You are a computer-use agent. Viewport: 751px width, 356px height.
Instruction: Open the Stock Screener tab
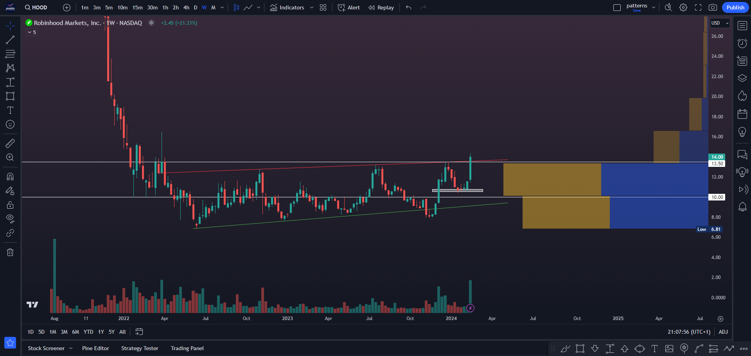46,348
